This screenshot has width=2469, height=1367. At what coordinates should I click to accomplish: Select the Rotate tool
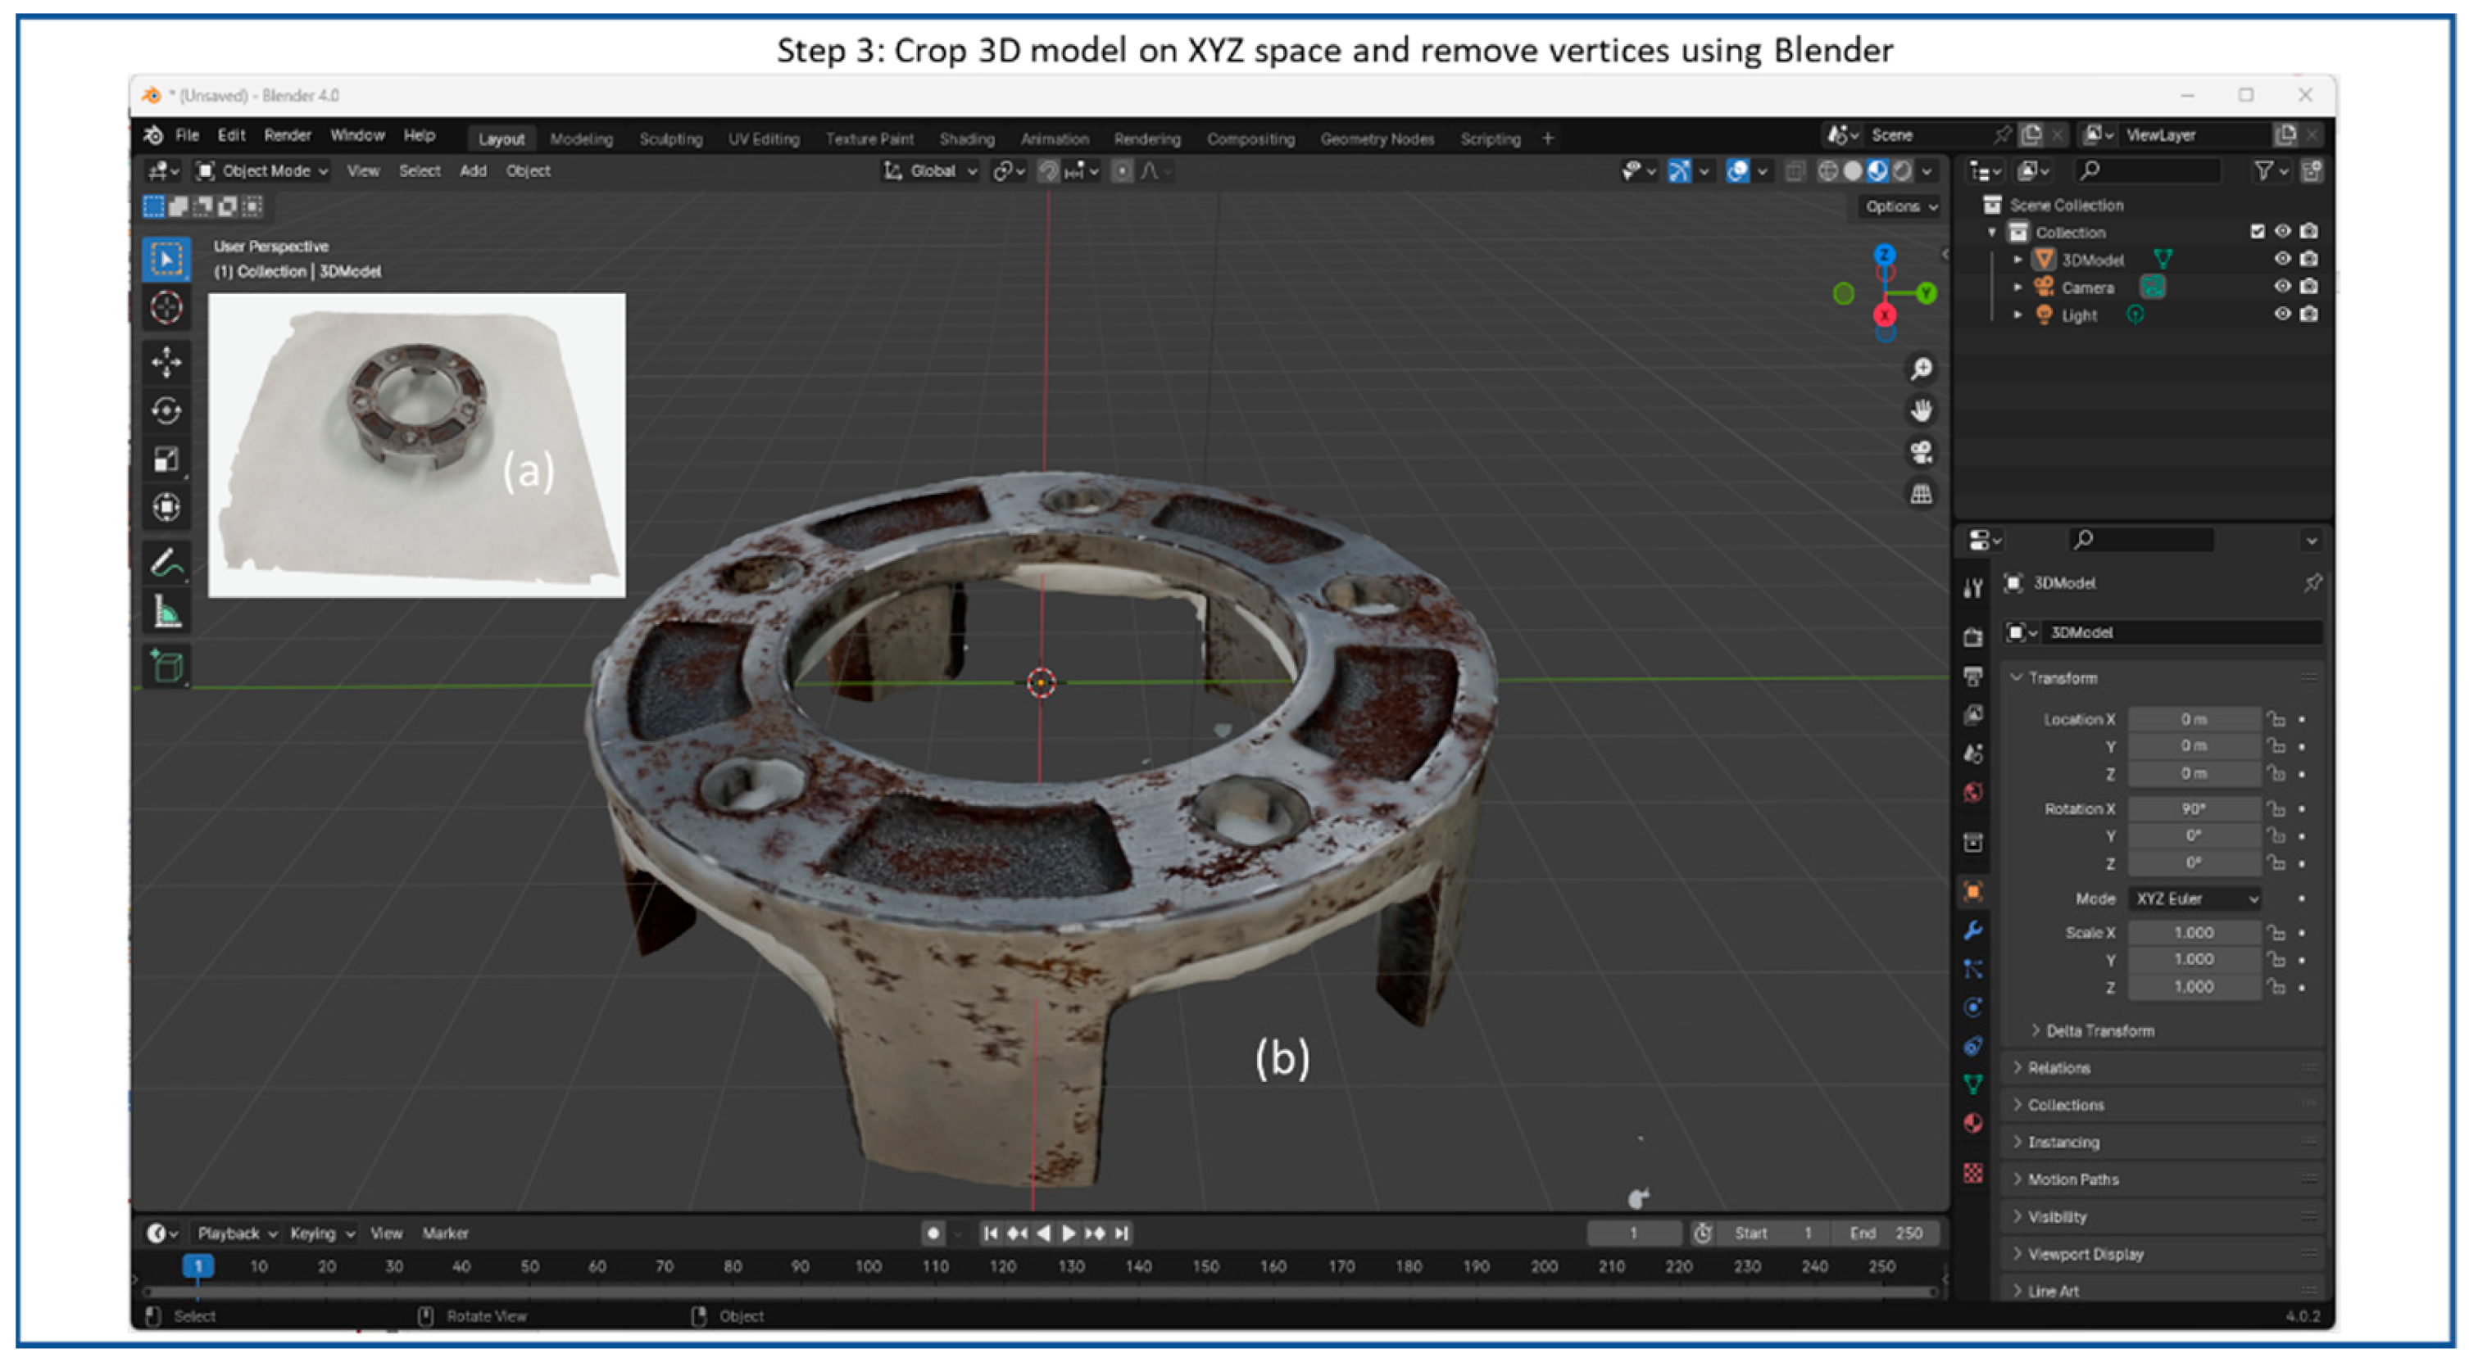166,410
